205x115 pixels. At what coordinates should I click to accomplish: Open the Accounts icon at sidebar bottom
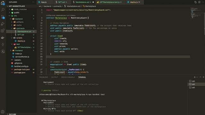coord(3,112)
